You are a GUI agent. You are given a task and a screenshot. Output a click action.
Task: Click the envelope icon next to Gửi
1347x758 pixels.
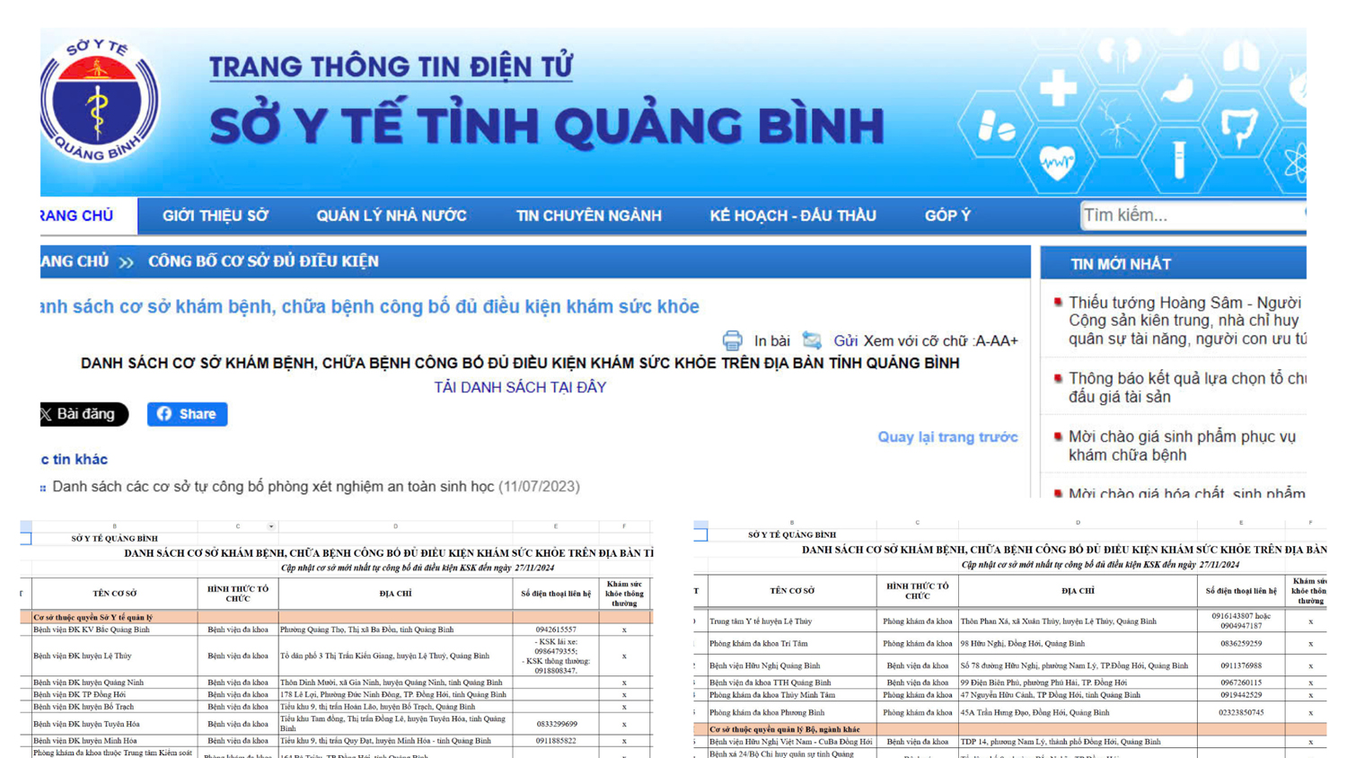(812, 340)
